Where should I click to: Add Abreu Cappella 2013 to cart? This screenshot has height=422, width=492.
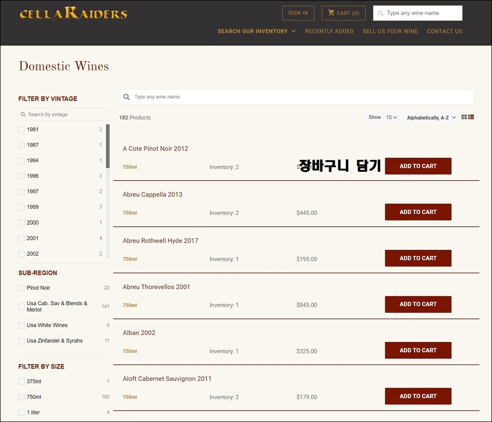coord(418,212)
